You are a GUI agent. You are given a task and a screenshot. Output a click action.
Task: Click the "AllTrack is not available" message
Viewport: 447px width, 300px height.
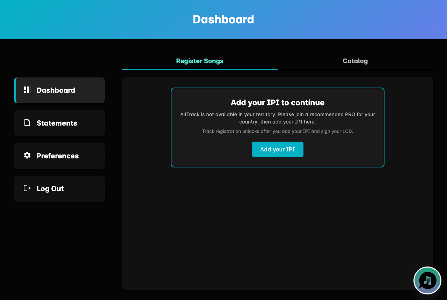coord(278,118)
